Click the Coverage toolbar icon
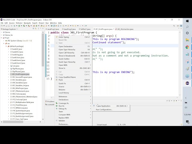 pos(24,26)
